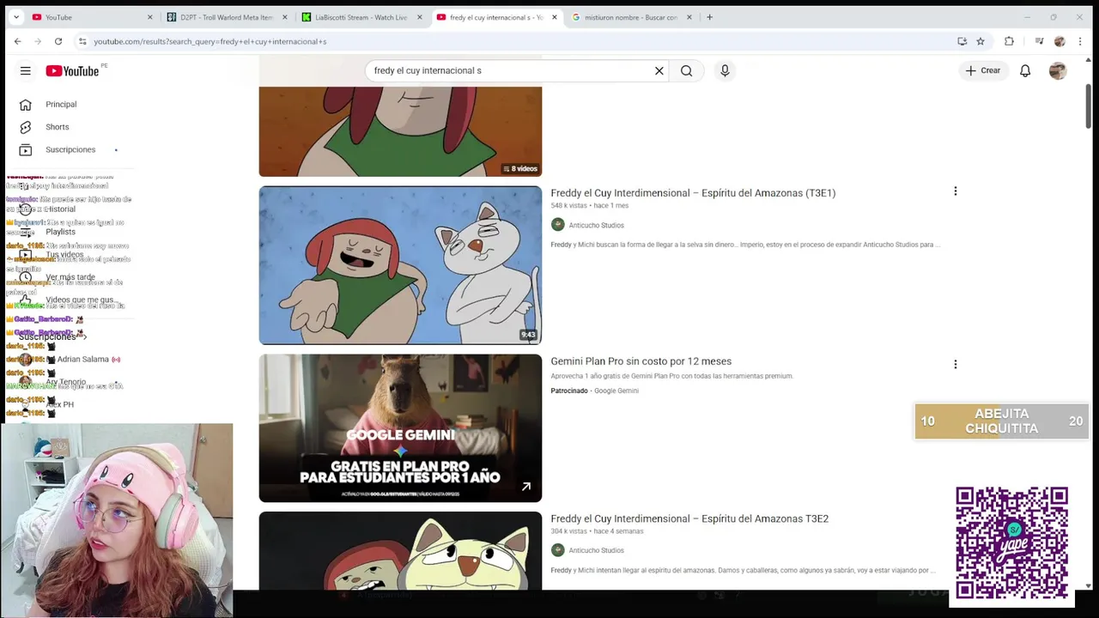The width and height of the screenshot is (1099, 618).
Task: Click the ABEJITA CHIQUITITA goal bar
Action: coord(1001,421)
